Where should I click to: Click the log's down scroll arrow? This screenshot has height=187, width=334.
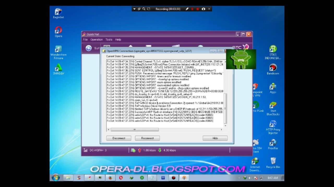point(225,126)
